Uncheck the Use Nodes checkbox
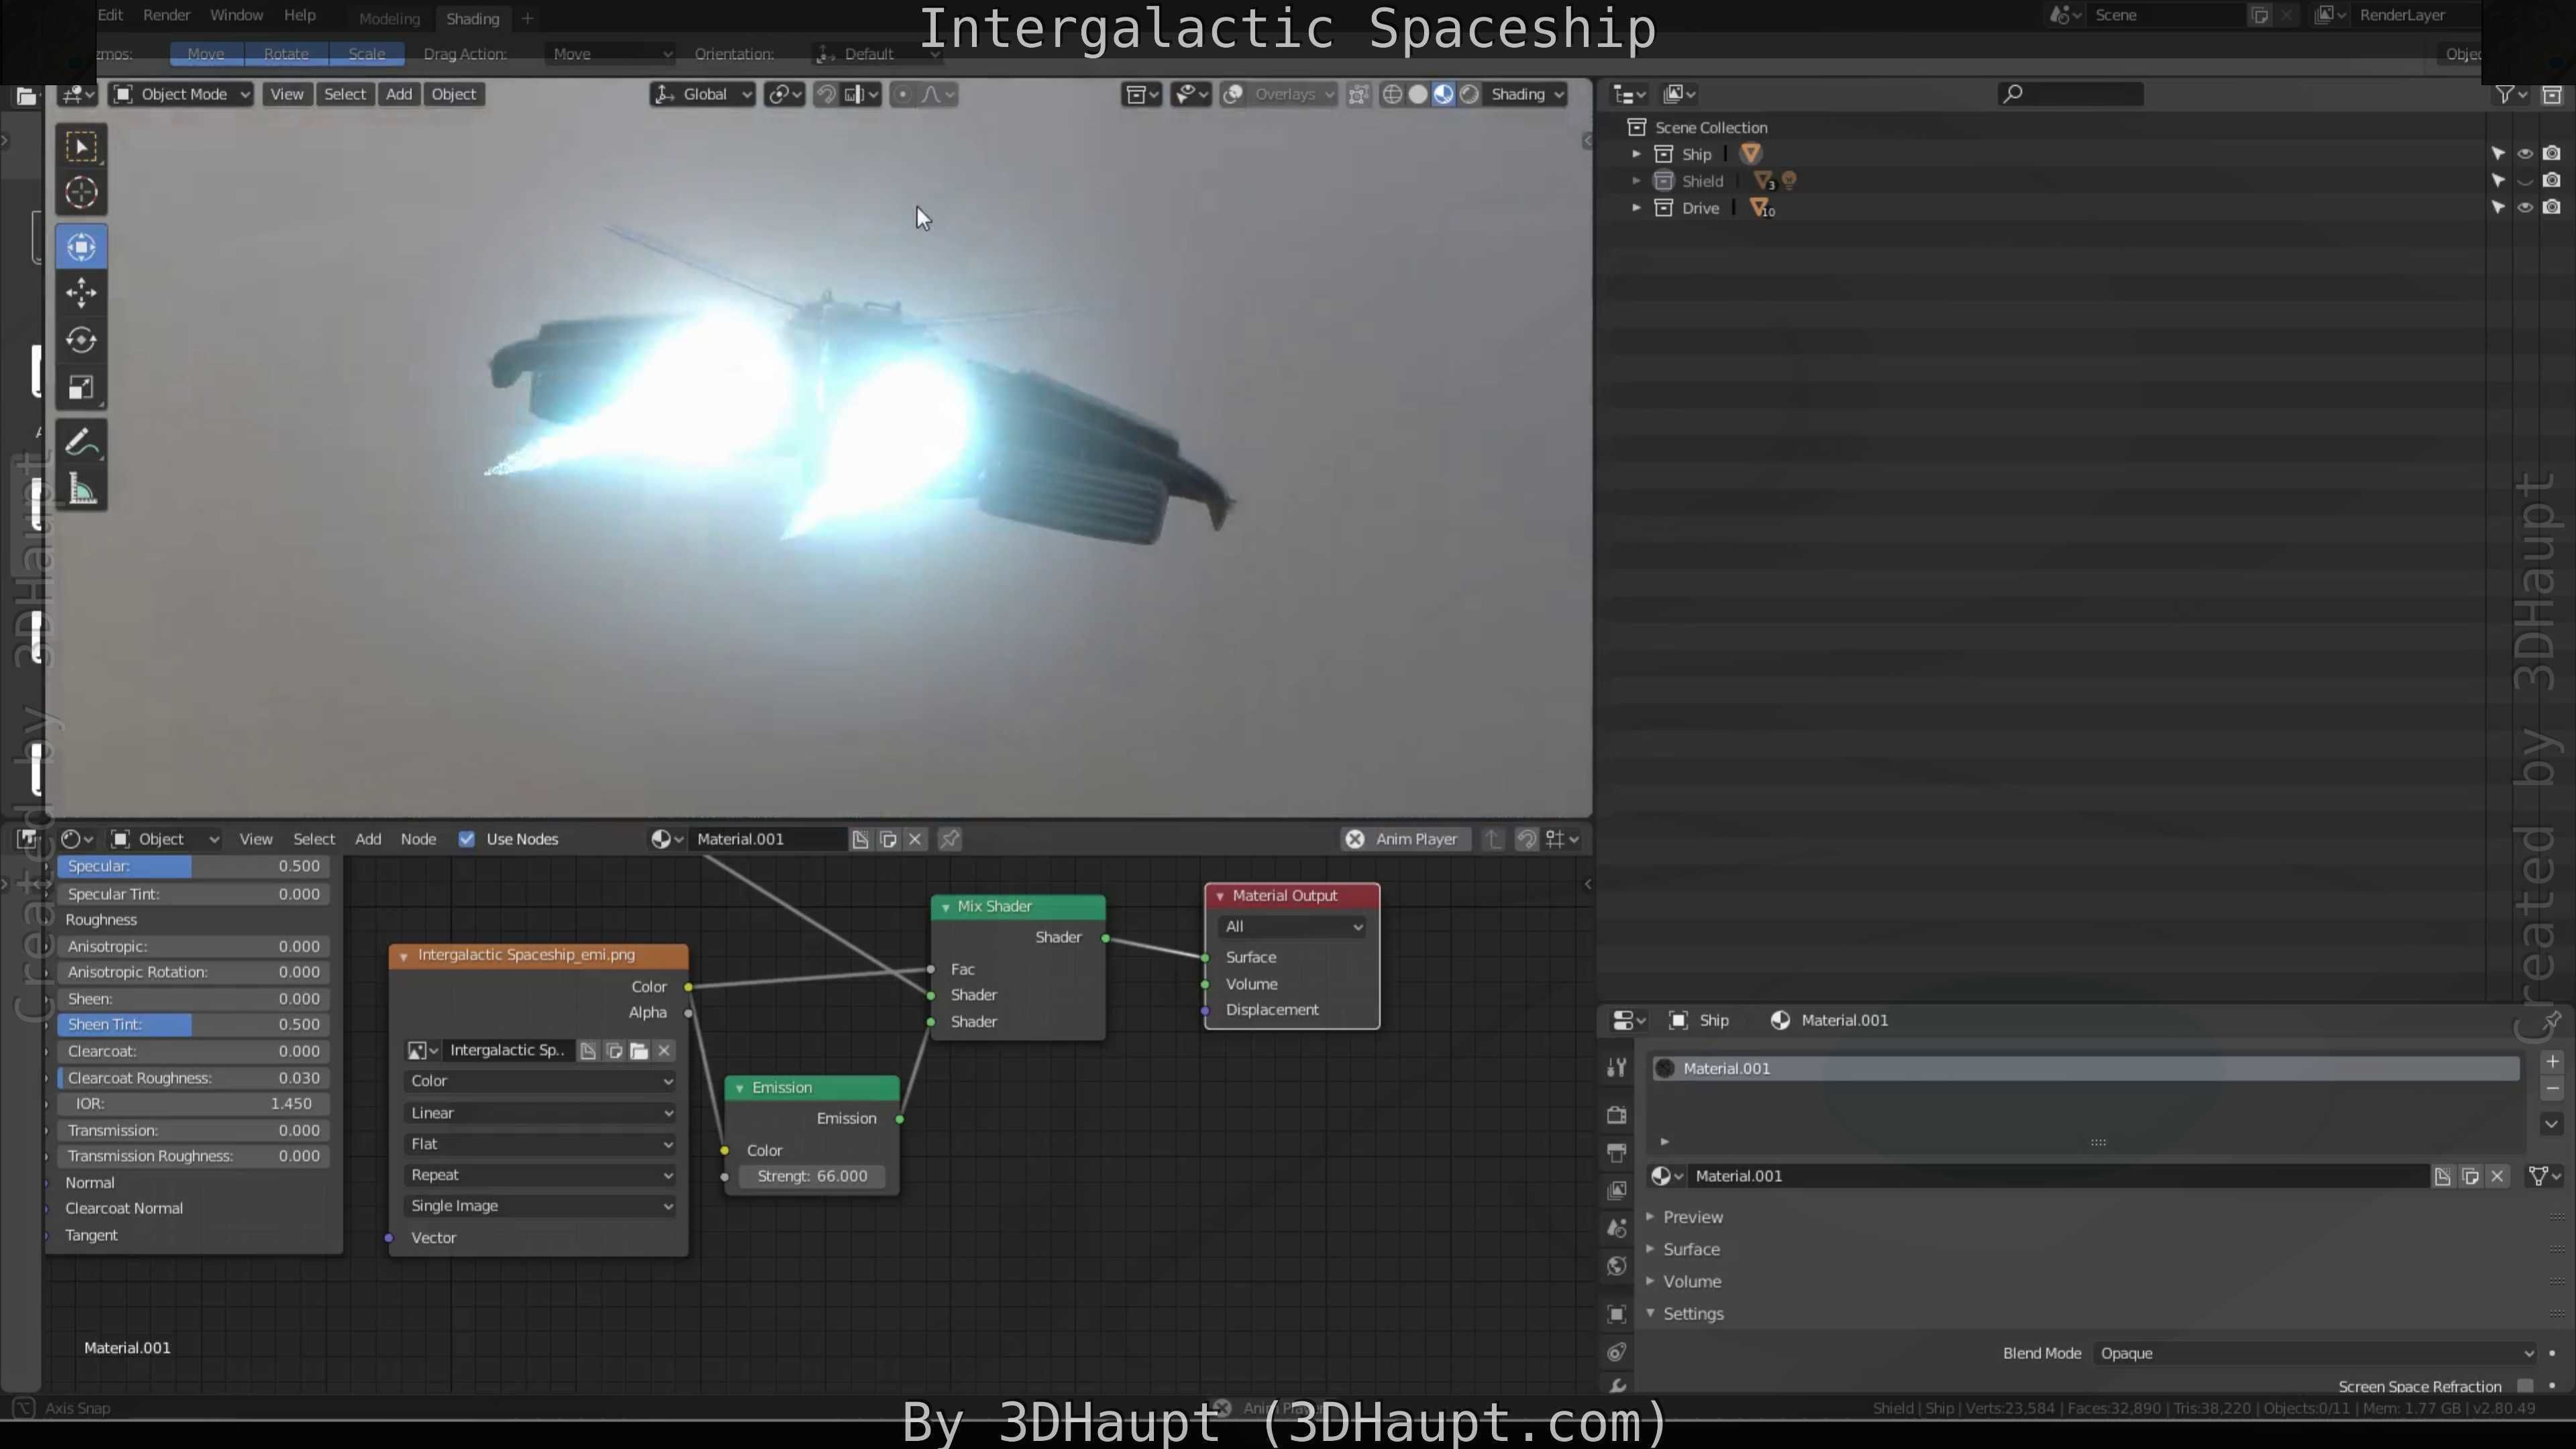 click(466, 839)
